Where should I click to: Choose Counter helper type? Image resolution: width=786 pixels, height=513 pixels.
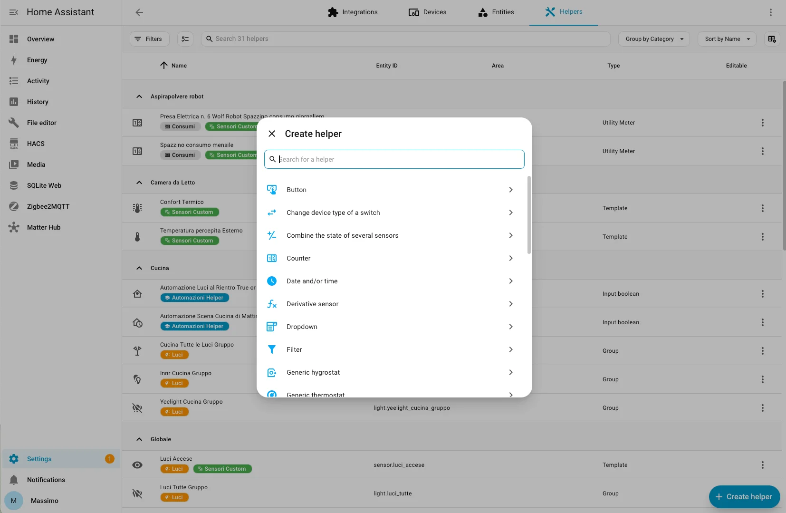pos(391,258)
